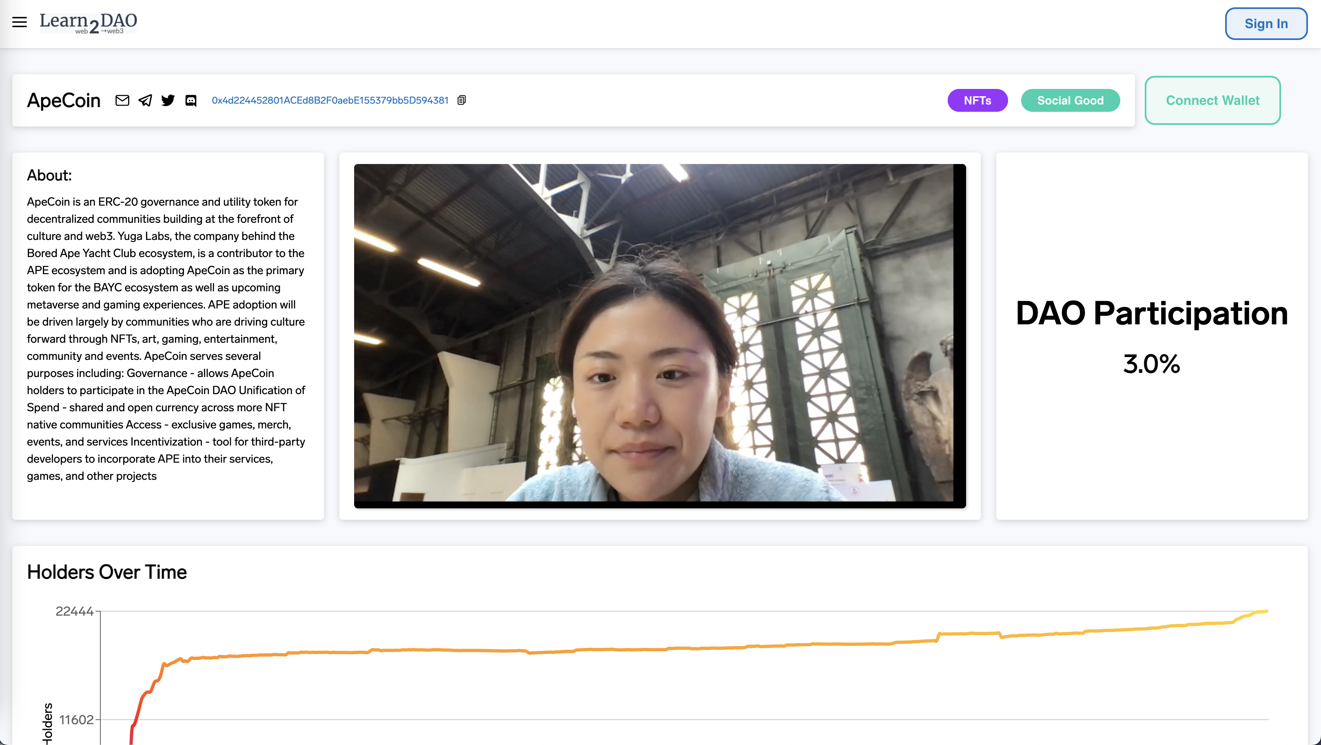Click the About: heading

coord(49,175)
